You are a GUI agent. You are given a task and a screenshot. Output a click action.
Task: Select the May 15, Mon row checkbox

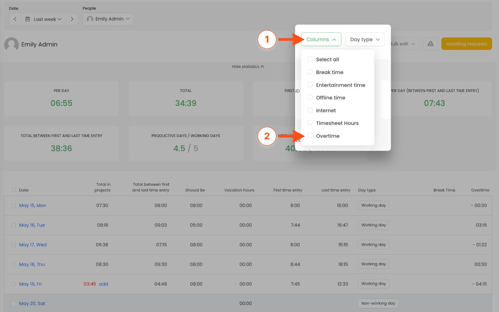point(14,205)
